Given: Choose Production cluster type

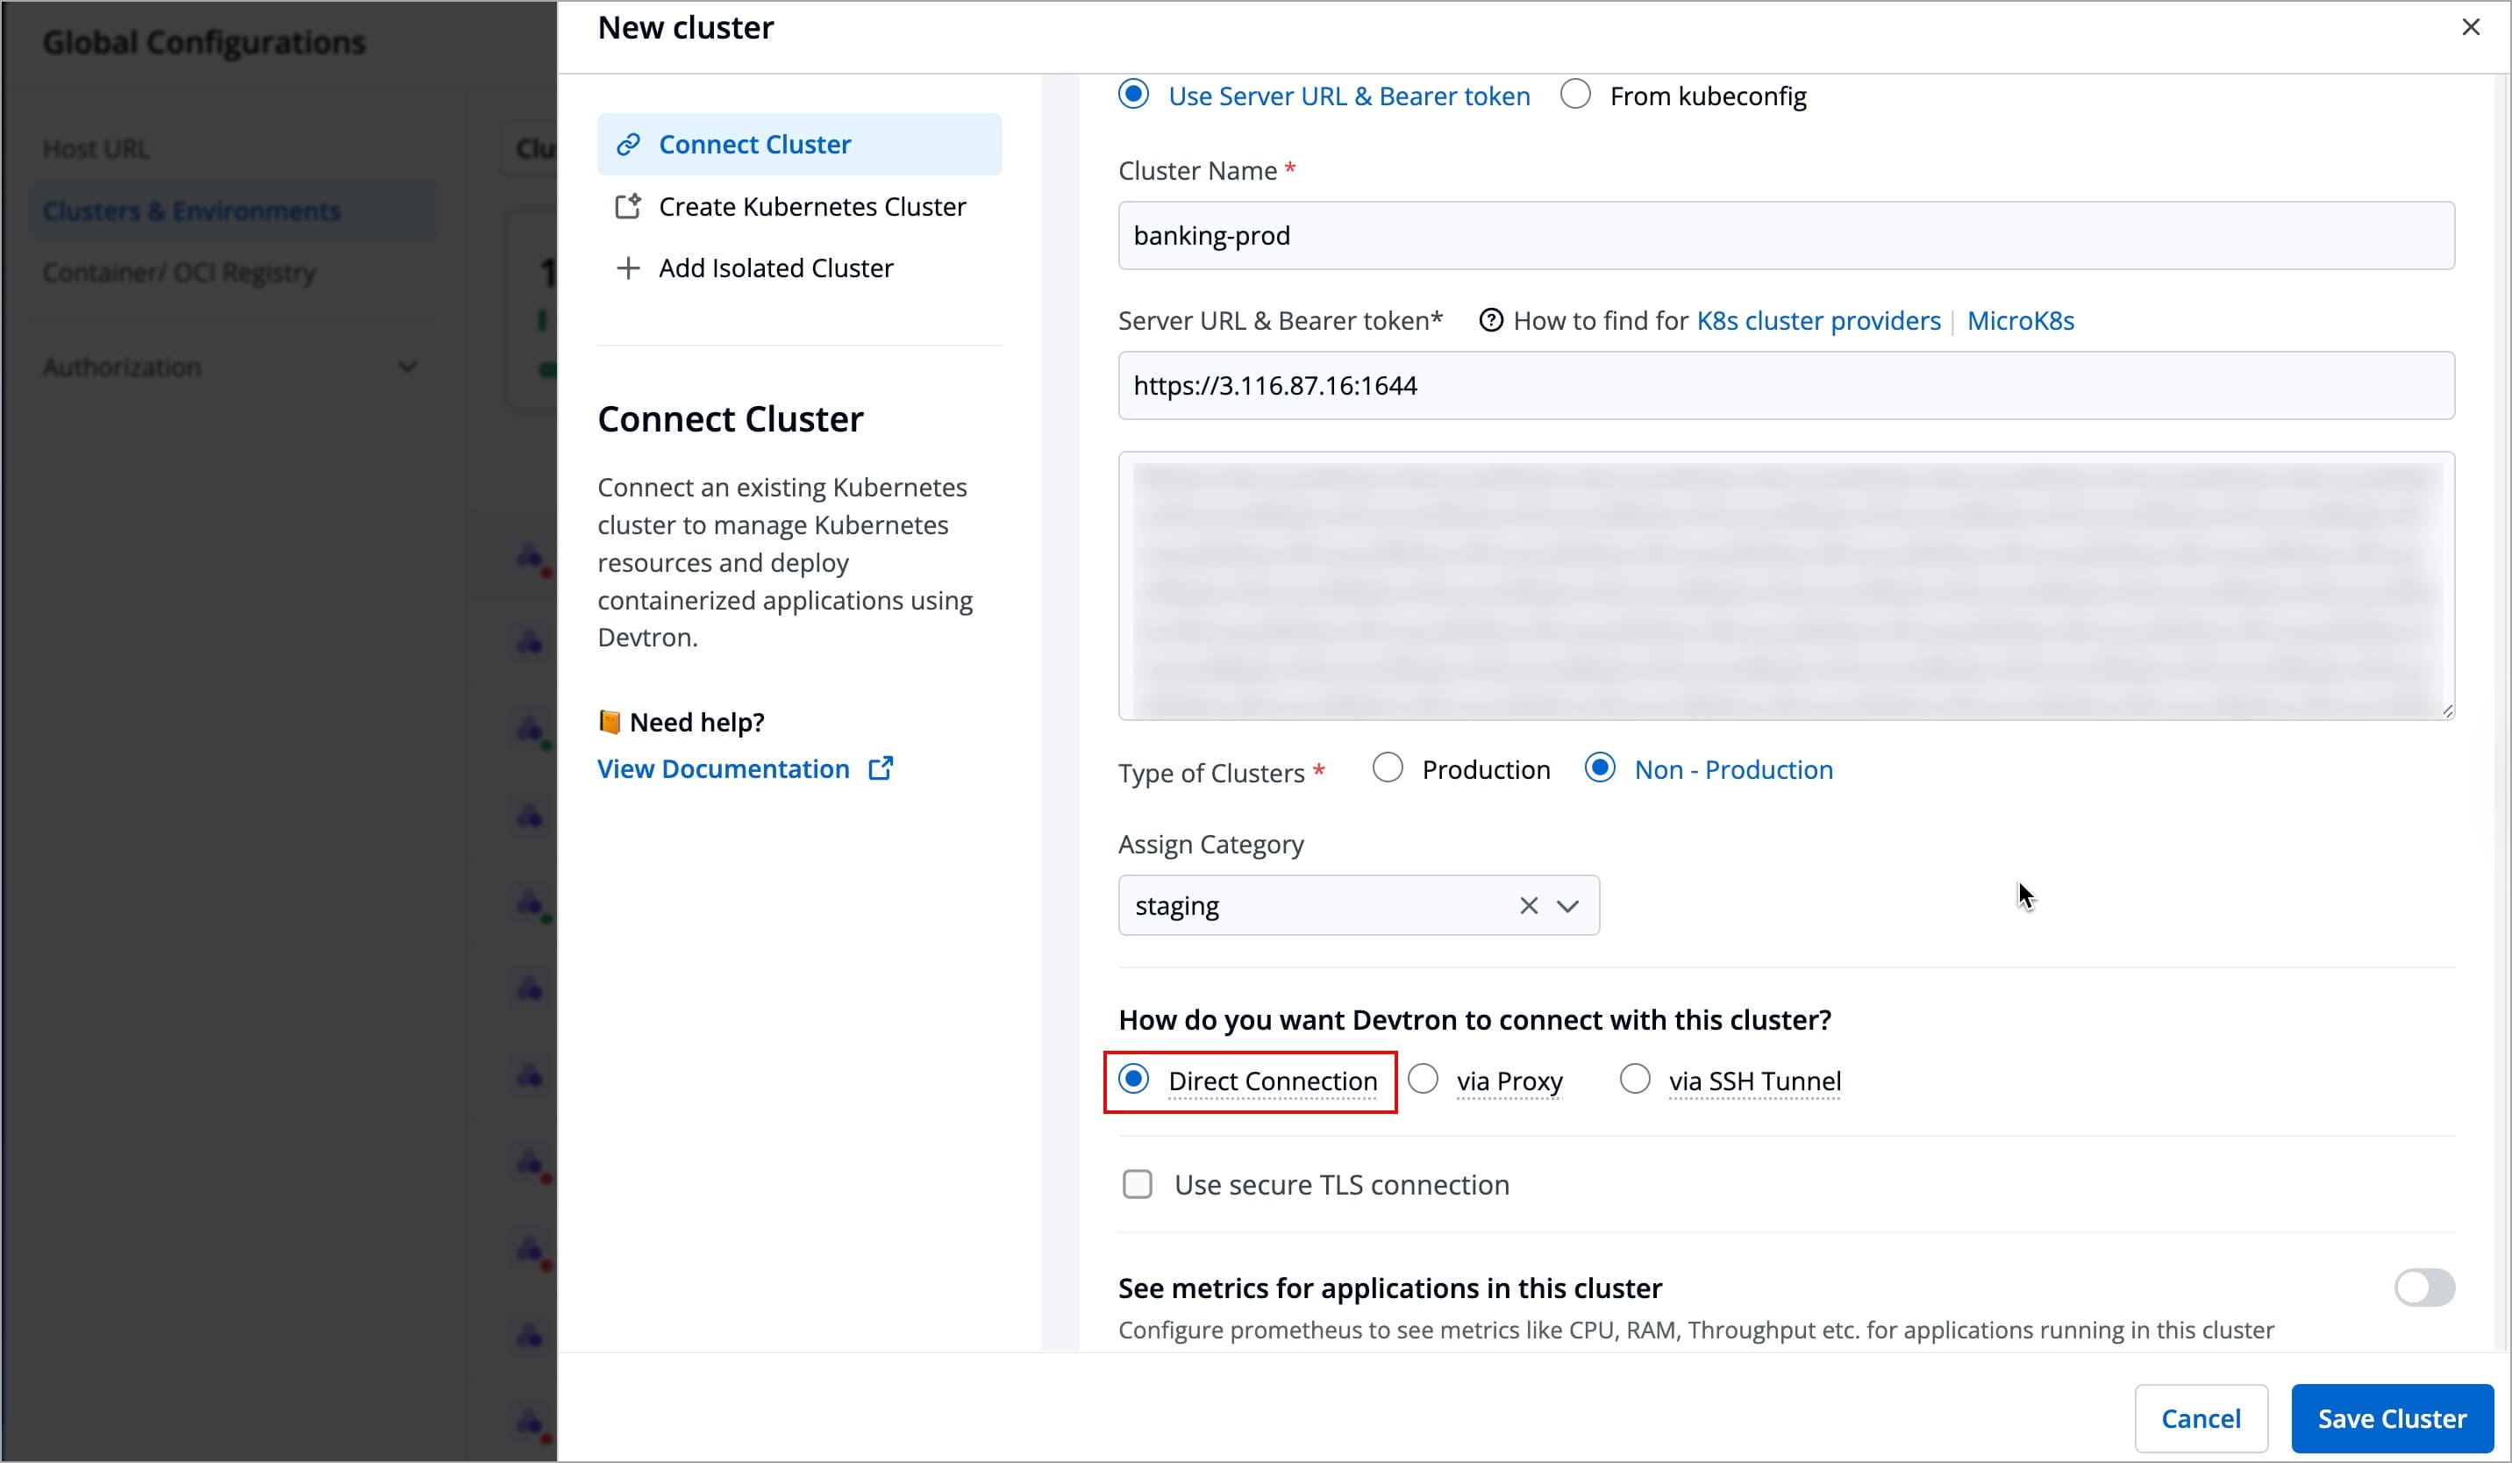Looking at the screenshot, I should [1388, 768].
